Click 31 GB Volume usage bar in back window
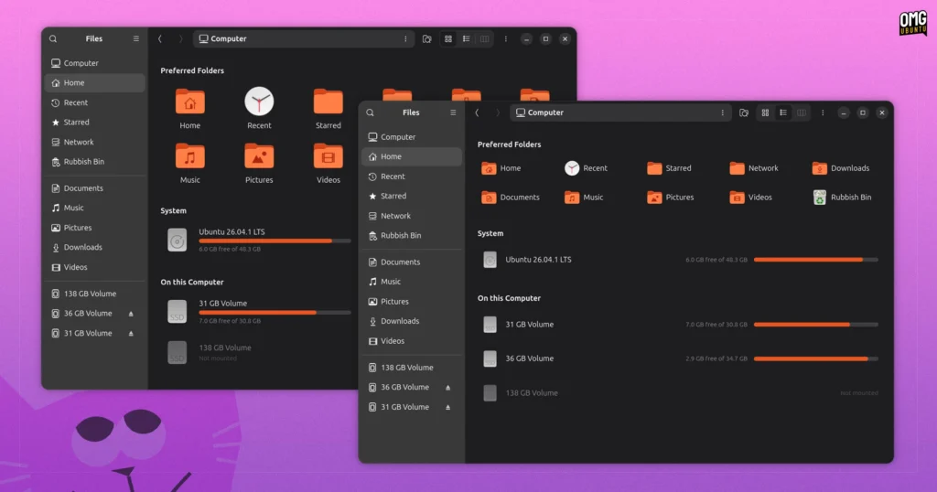This screenshot has height=492, width=937. (x=275, y=312)
